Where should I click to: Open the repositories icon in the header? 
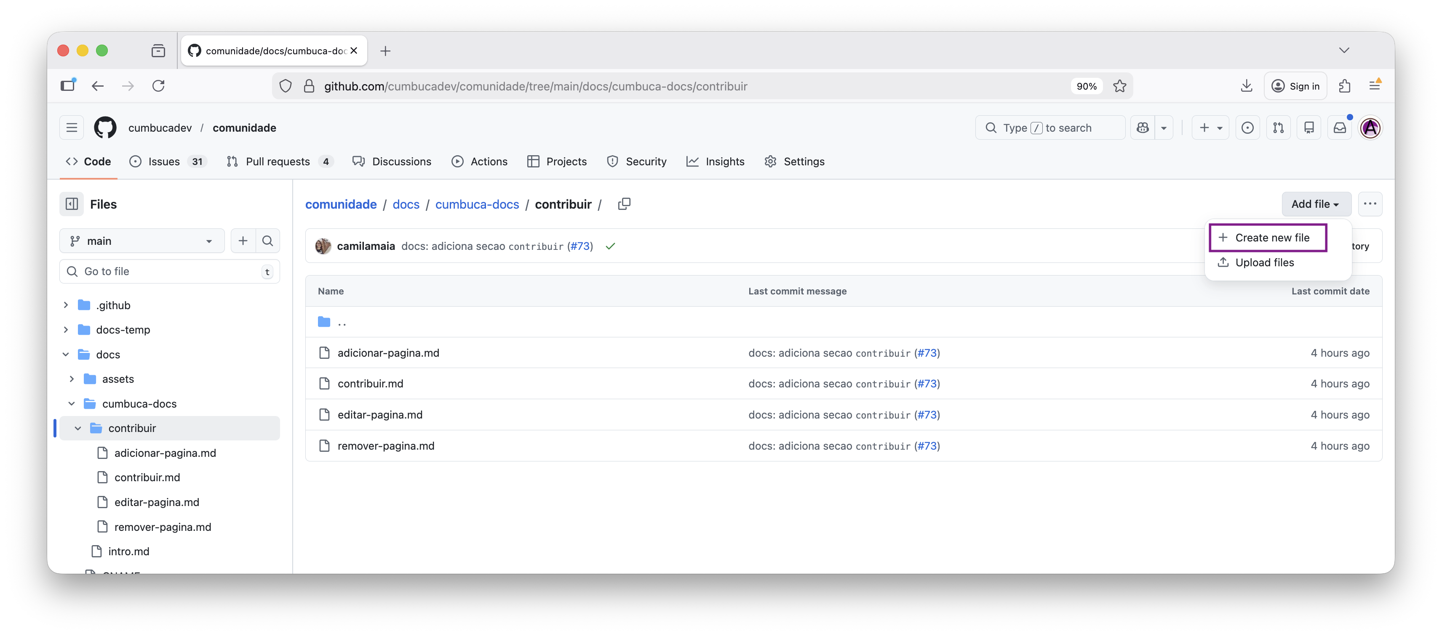pos(1309,128)
